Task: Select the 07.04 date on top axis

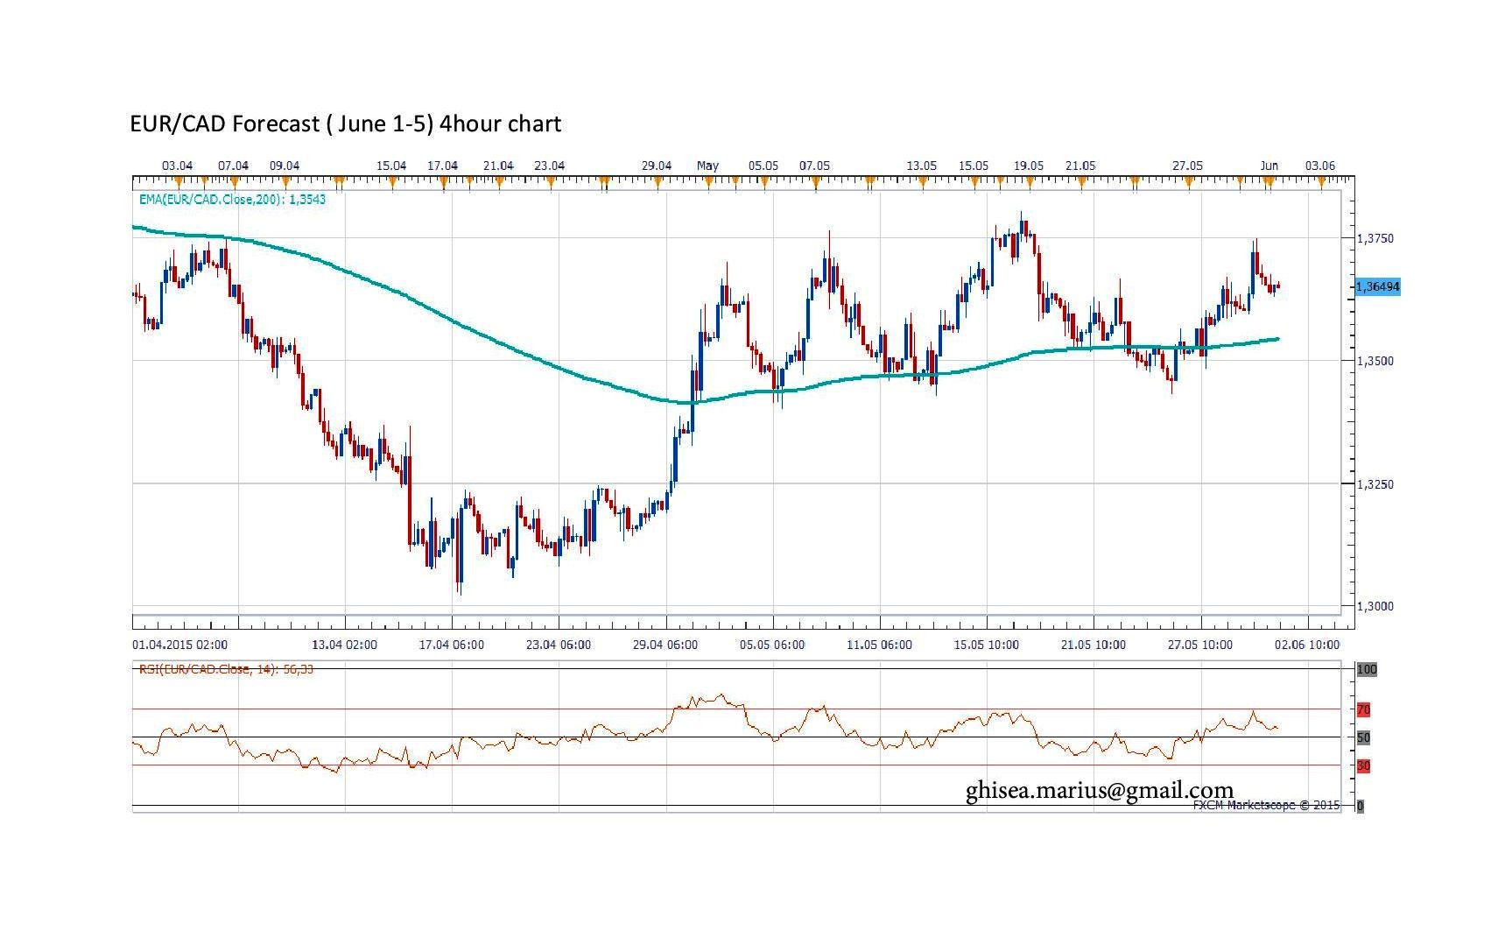Action: coord(233,166)
